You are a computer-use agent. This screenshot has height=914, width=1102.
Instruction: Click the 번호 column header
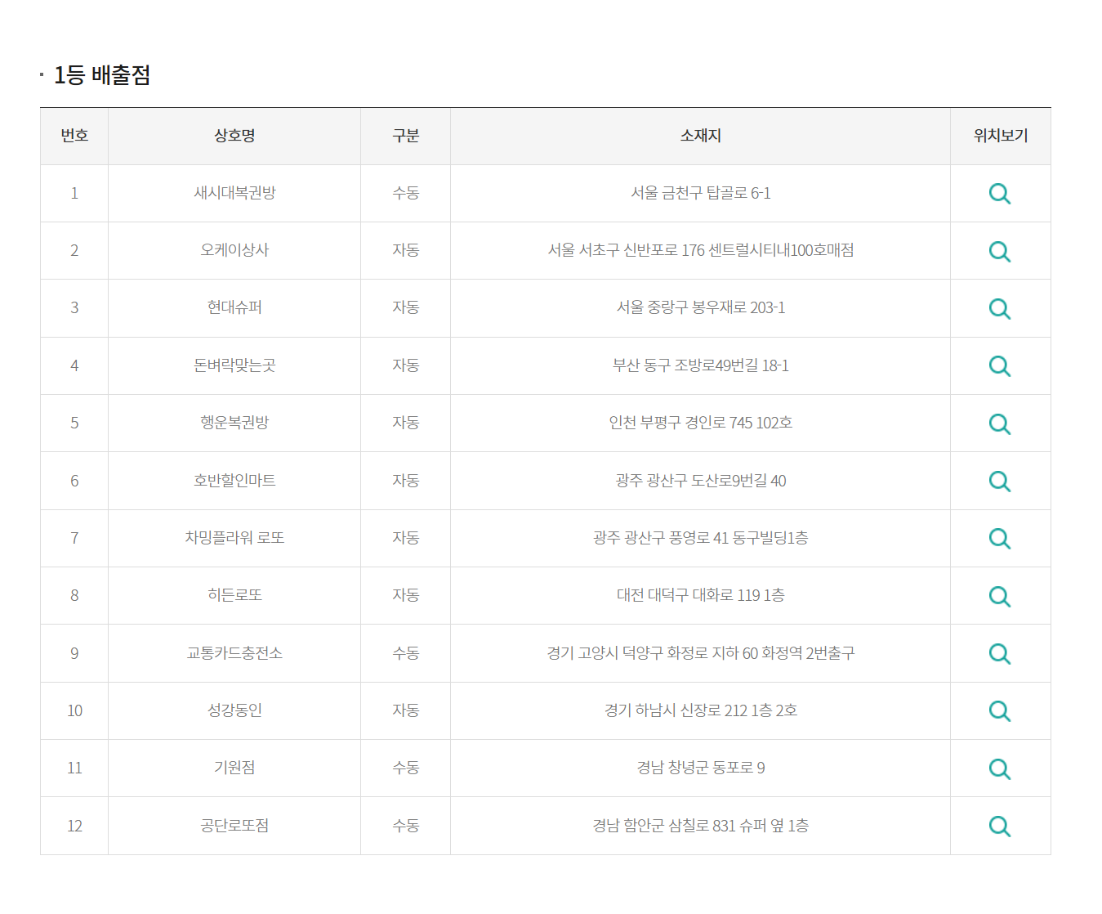74,136
